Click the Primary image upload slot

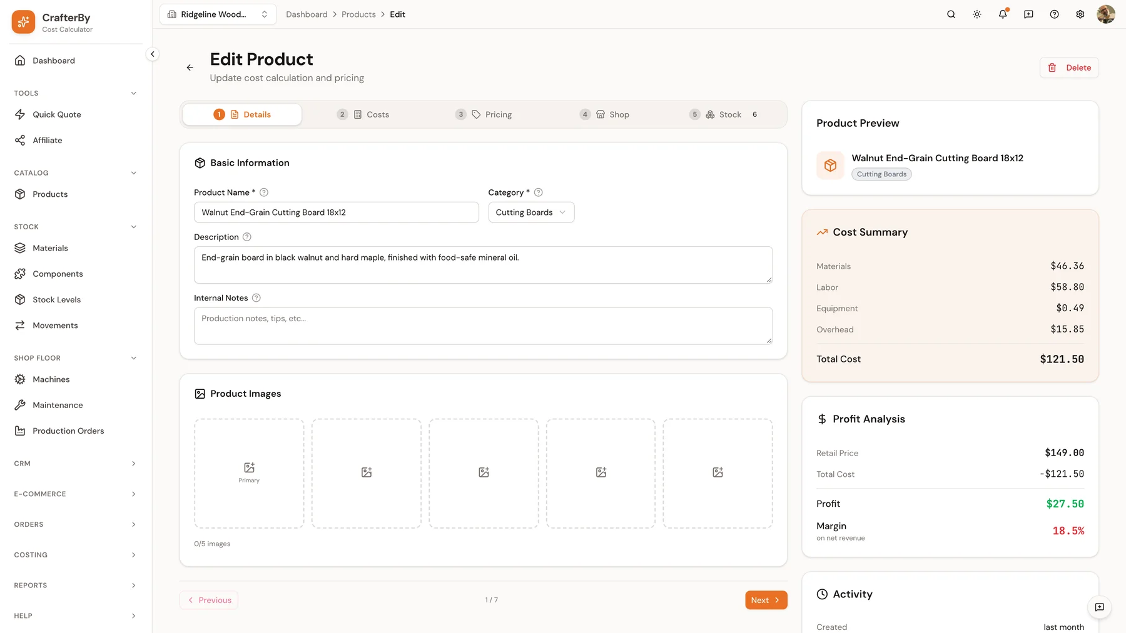click(x=249, y=474)
